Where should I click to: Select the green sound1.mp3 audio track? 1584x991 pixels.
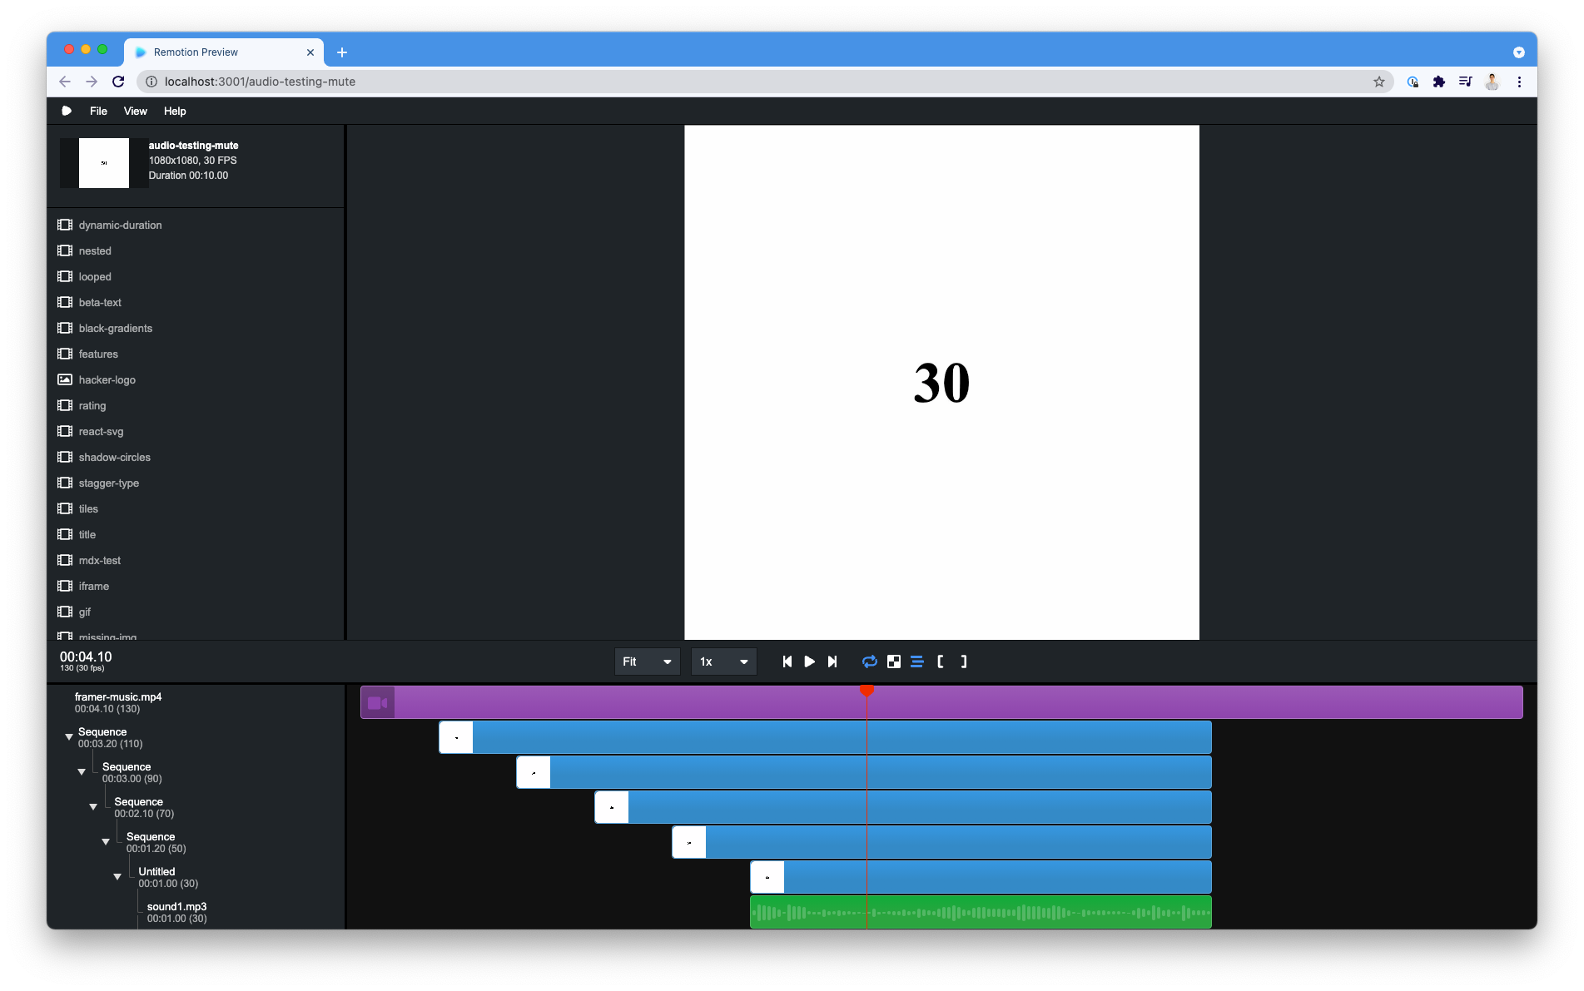pos(981,911)
